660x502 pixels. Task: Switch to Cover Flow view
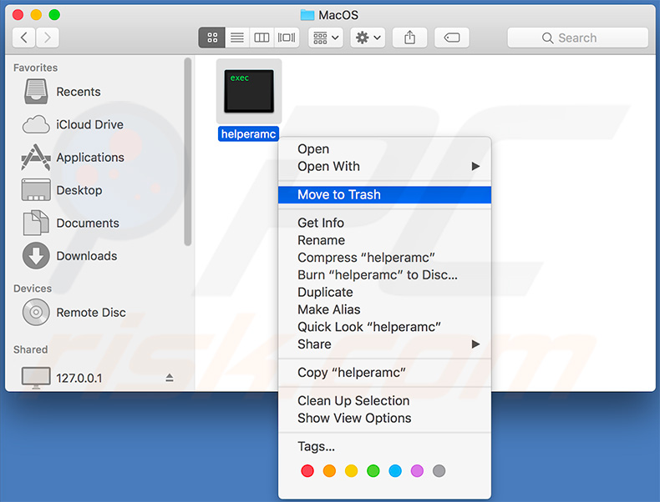pos(287,38)
